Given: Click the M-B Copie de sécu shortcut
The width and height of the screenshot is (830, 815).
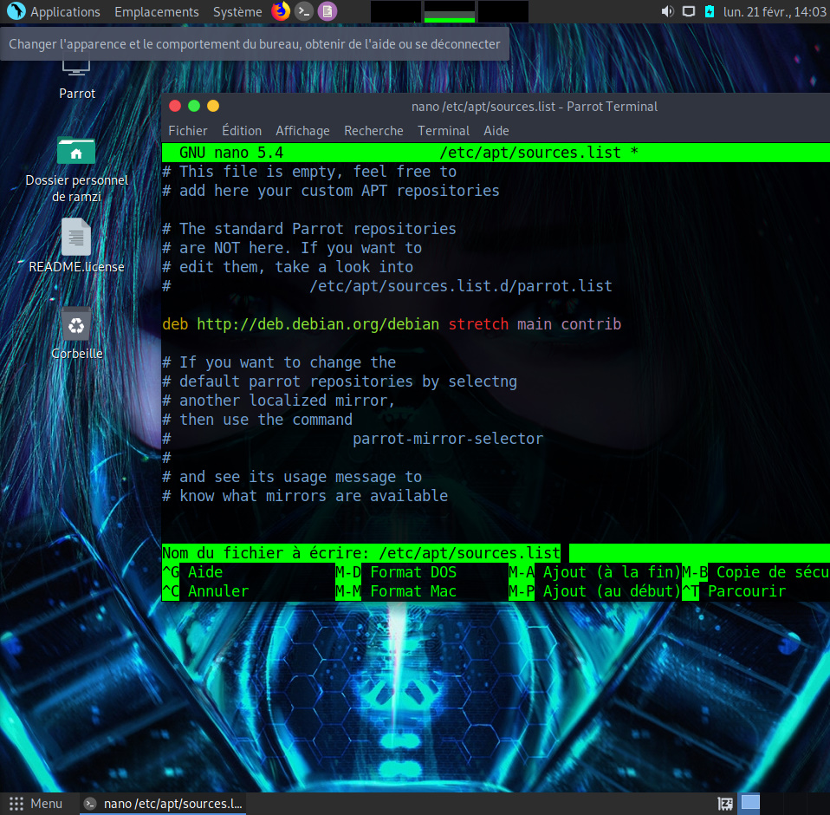Looking at the screenshot, I should tap(755, 572).
